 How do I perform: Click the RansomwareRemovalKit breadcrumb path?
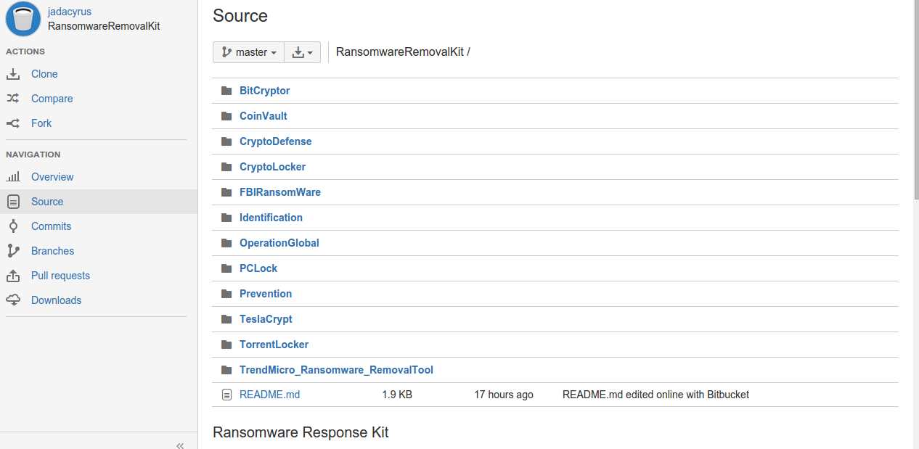400,52
